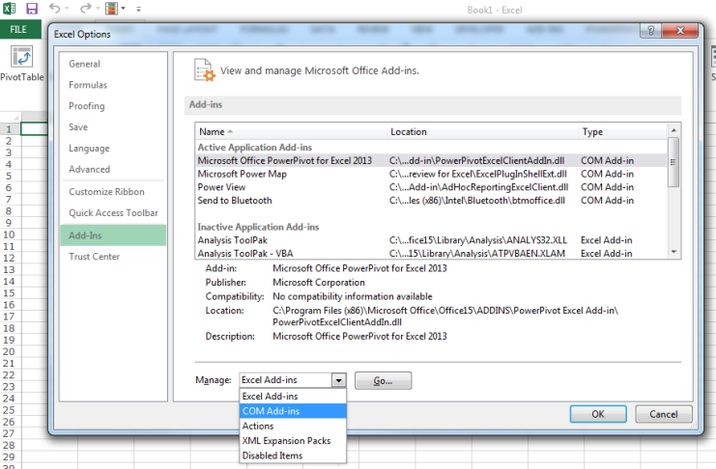Click the add-ins list scrollbar thumb
Viewport: 716px width, 469px height.
pyautogui.click(x=673, y=162)
